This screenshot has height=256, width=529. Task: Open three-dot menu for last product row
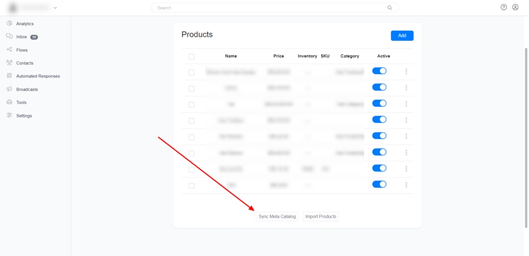[x=407, y=185]
